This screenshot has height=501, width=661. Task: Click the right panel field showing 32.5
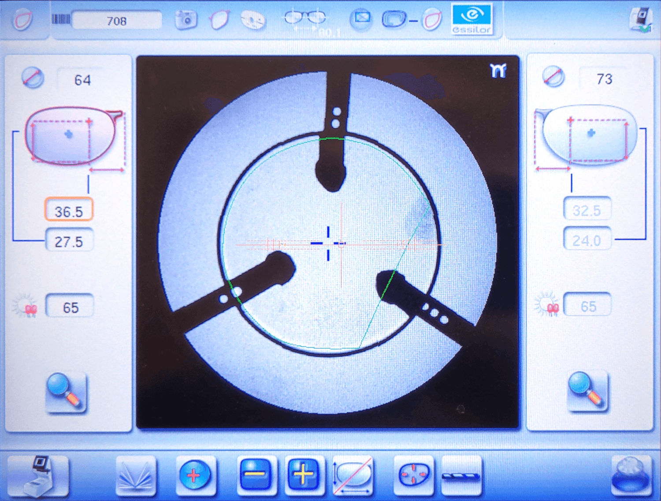587,210
